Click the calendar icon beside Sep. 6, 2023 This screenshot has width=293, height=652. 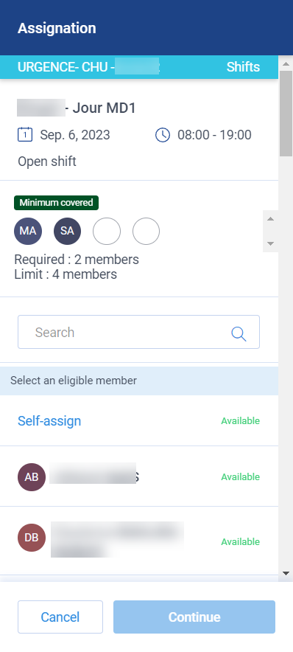[x=25, y=135]
